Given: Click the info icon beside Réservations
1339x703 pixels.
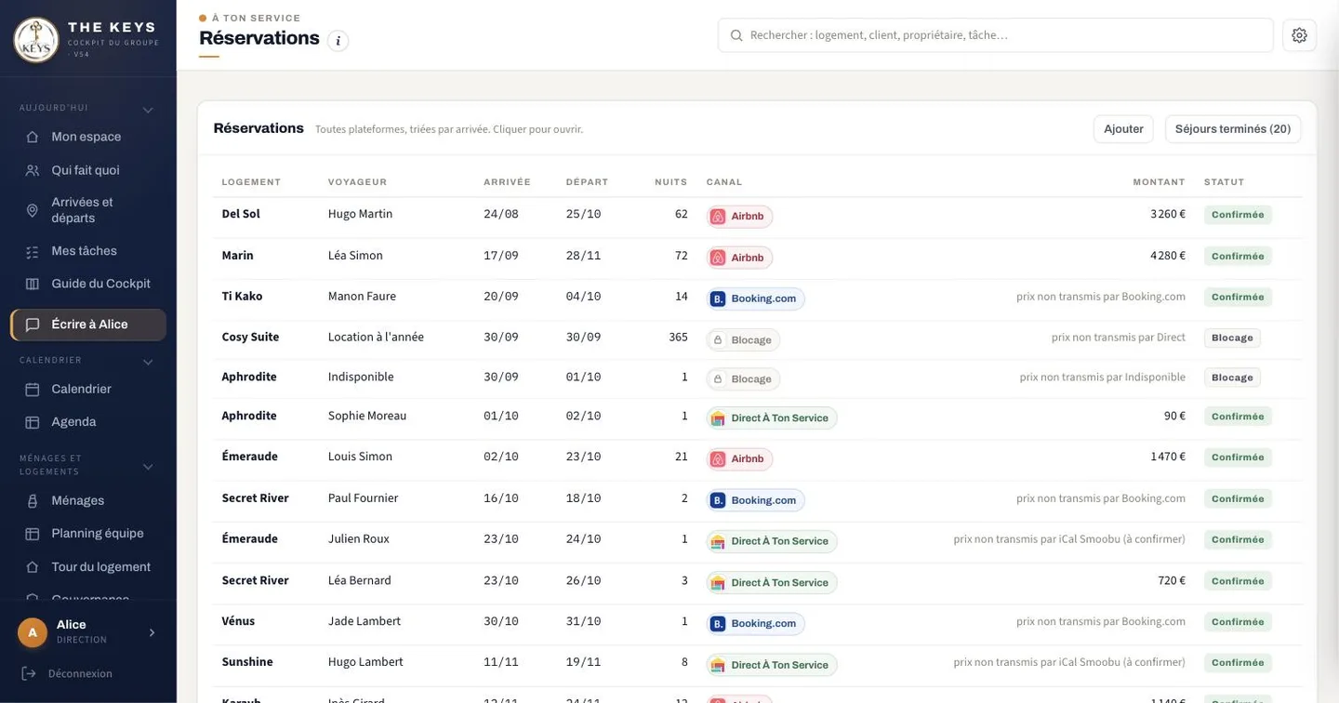Looking at the screenshot, I should pyautogui.click(x=338, y=41).
